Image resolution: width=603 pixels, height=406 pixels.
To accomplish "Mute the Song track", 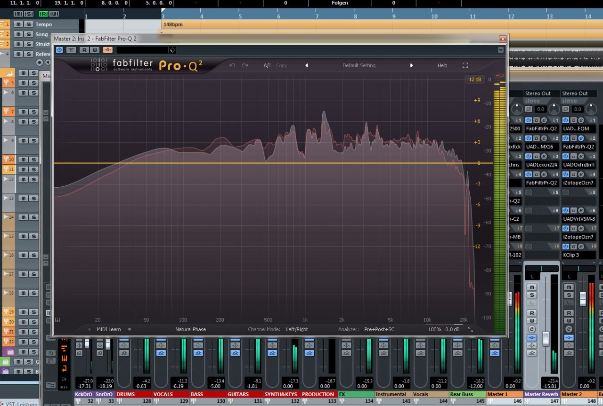I will pyautogui.click(x=18, y=34).
